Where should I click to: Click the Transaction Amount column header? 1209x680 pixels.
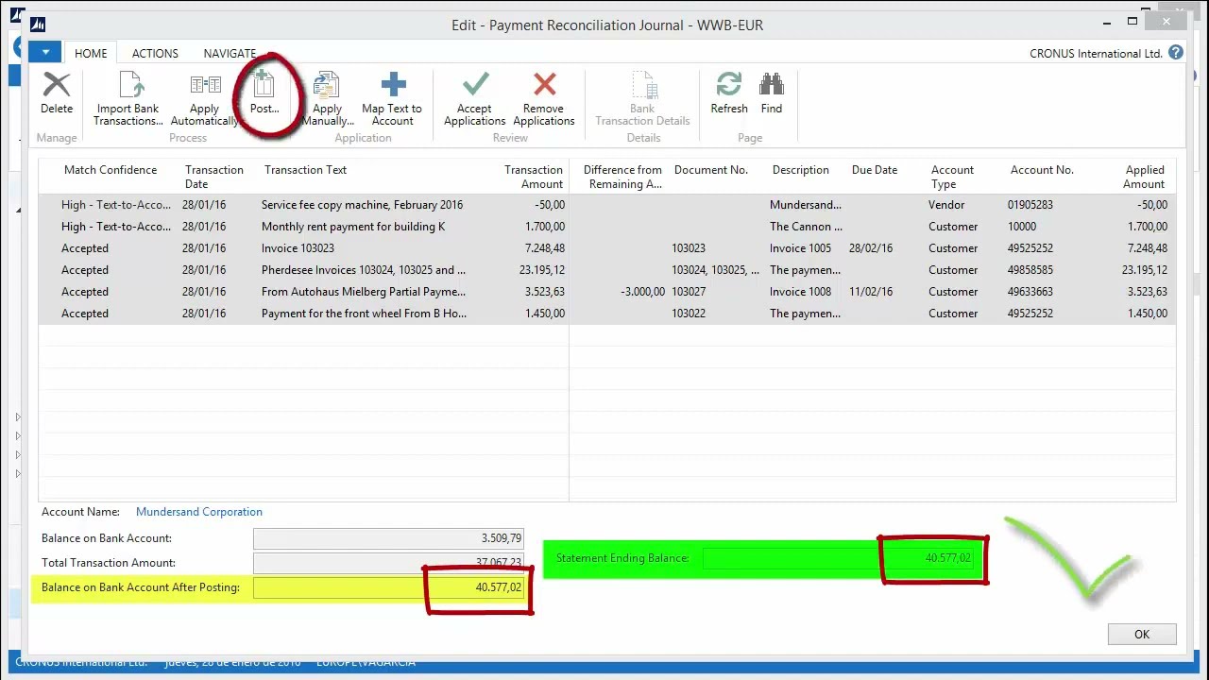533,177
